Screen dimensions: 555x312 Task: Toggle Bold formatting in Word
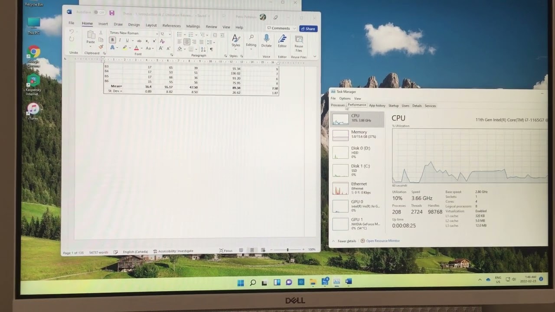pyautogui.click(x=112, y=40)
